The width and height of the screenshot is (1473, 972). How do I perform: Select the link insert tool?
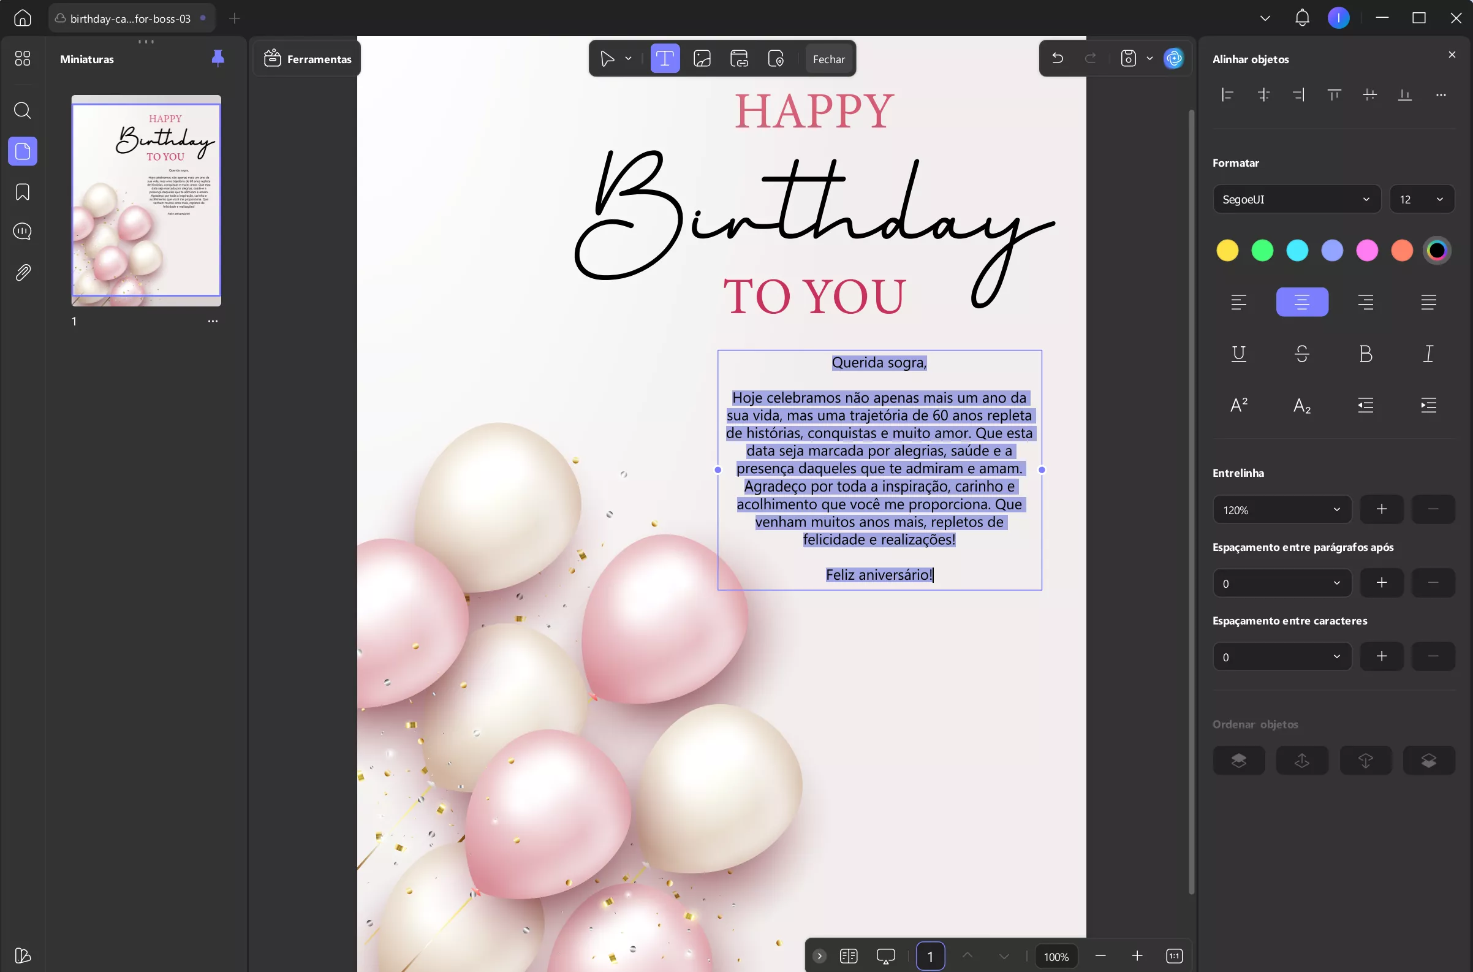[740, 59]
